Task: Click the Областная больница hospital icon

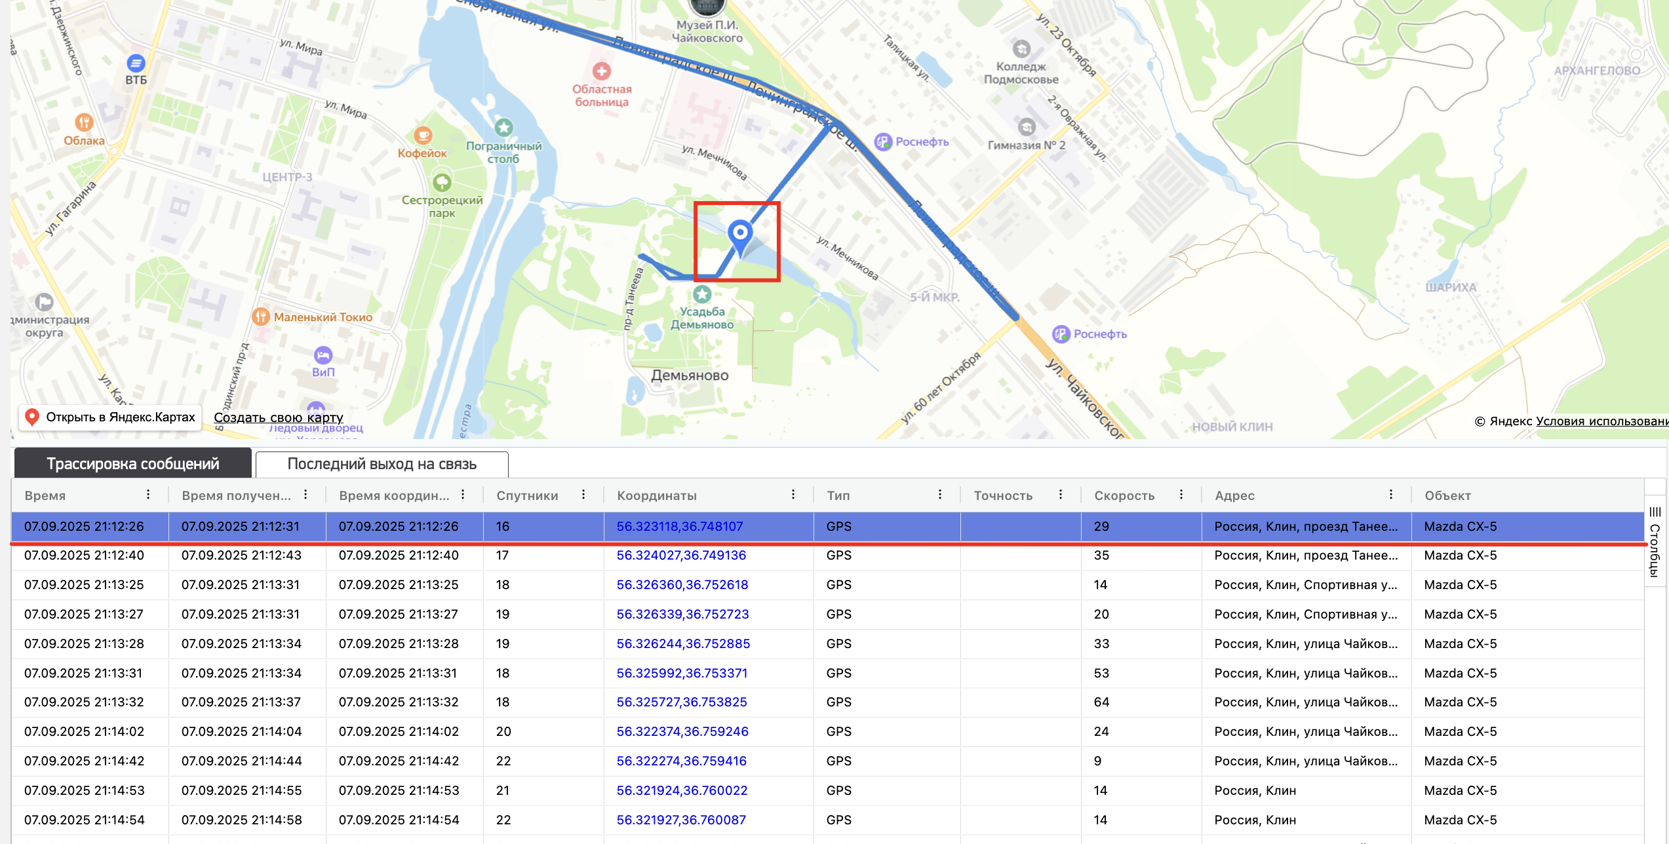Action: tap(601, 71)
